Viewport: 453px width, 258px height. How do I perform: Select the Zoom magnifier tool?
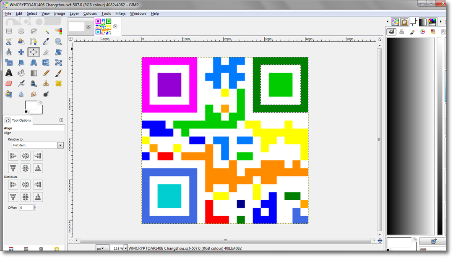pos(59,42)
